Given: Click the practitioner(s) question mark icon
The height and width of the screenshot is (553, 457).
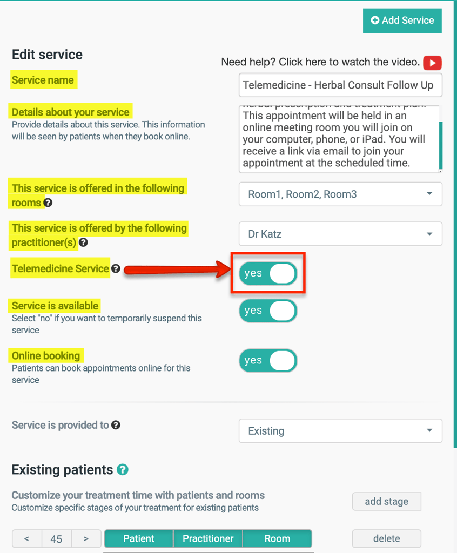Looking at the screenshot, I should 82,242.
